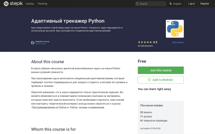
Task: Open the What's this? link
Action: [40, 44]
